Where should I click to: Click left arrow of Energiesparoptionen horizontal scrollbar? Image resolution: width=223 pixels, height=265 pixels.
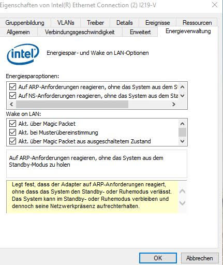pyautogui.click(x=11, y=104)
